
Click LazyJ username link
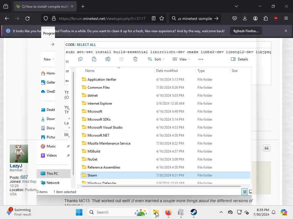point(16,166)
